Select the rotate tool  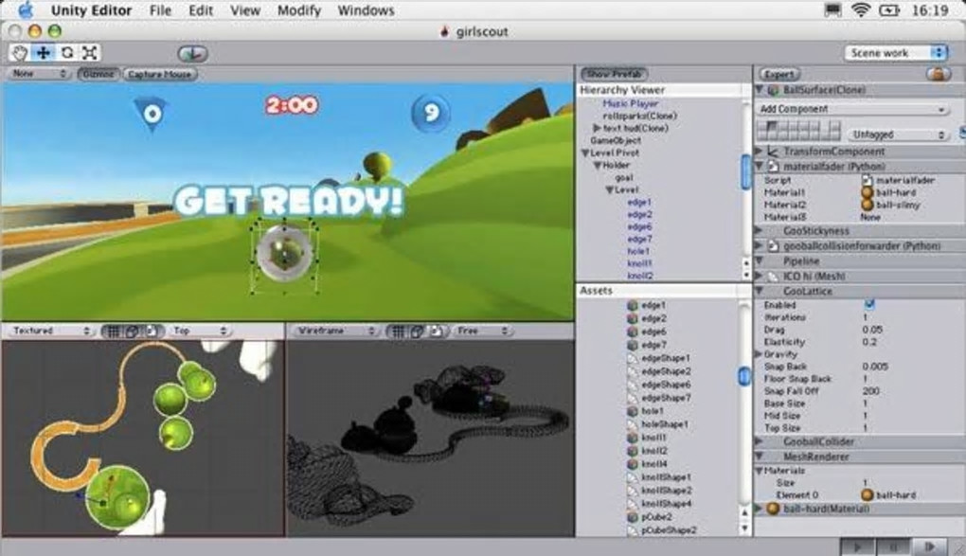(66, 52)
